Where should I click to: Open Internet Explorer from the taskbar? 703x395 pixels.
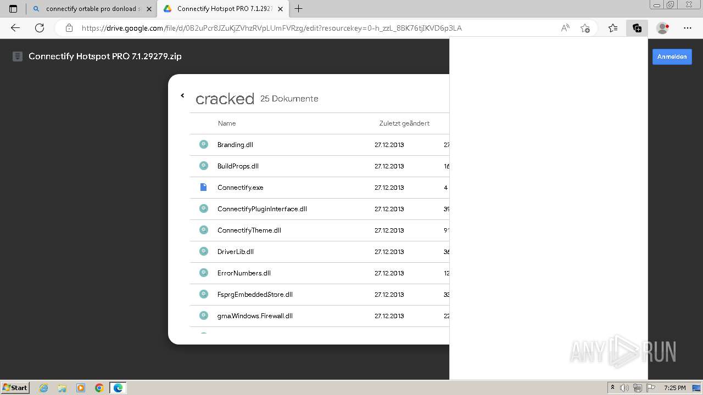[x=44, y=388]
